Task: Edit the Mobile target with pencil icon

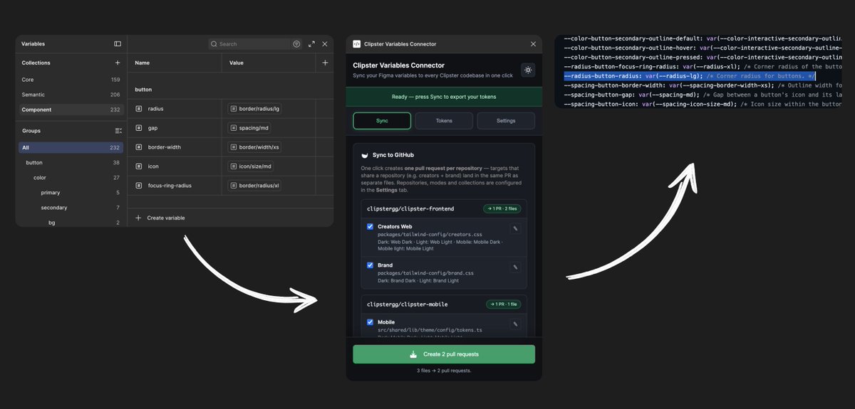Action: (515, 324)
